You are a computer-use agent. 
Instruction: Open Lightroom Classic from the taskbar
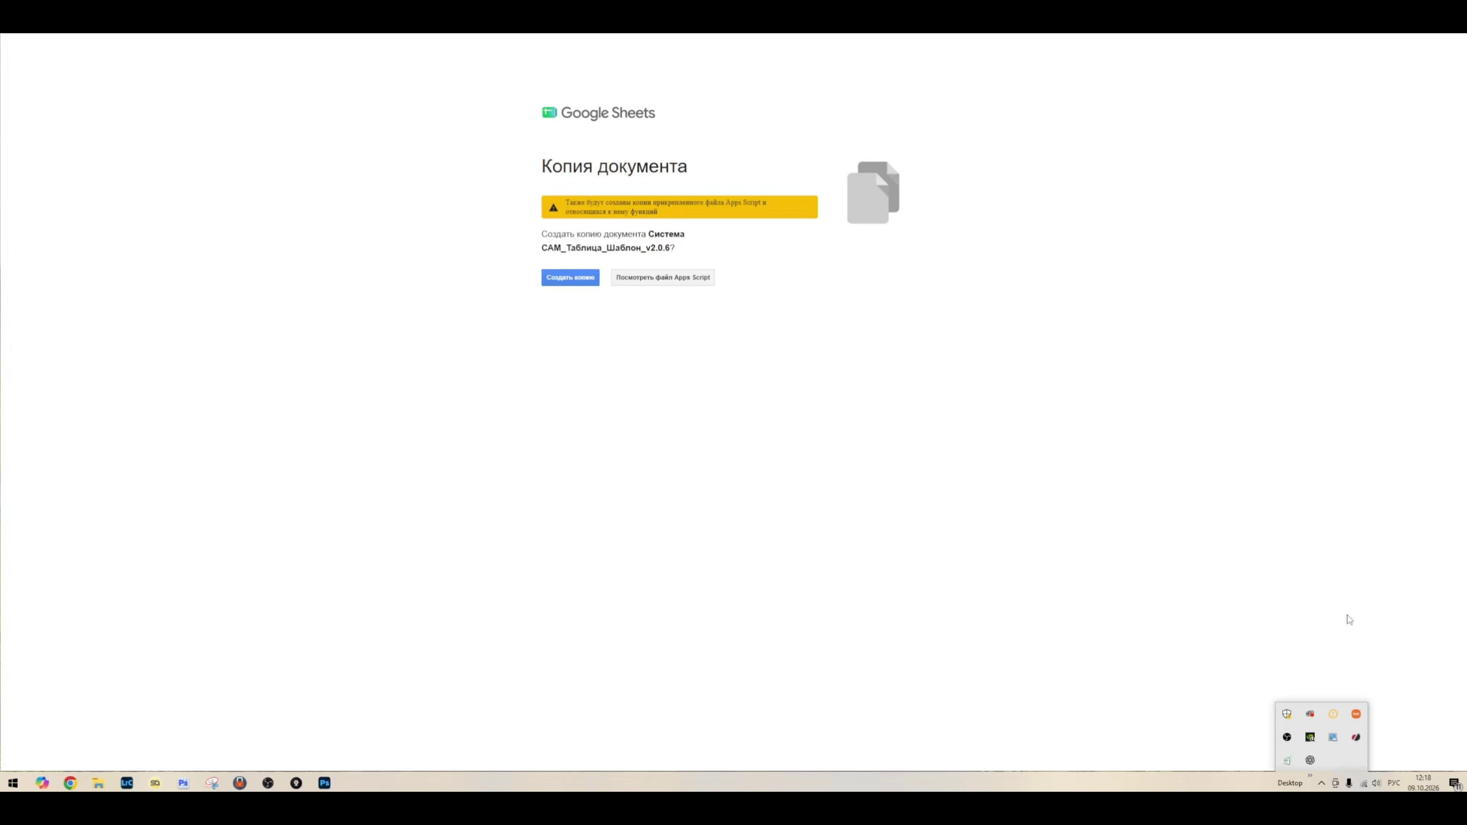click(x=127, y=783)
